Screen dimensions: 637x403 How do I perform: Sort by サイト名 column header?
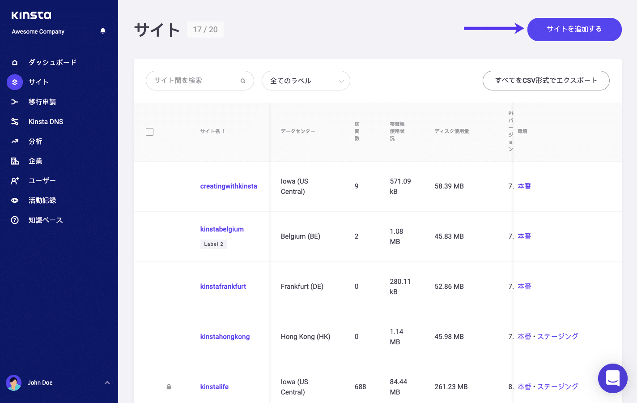click(212, 131)
